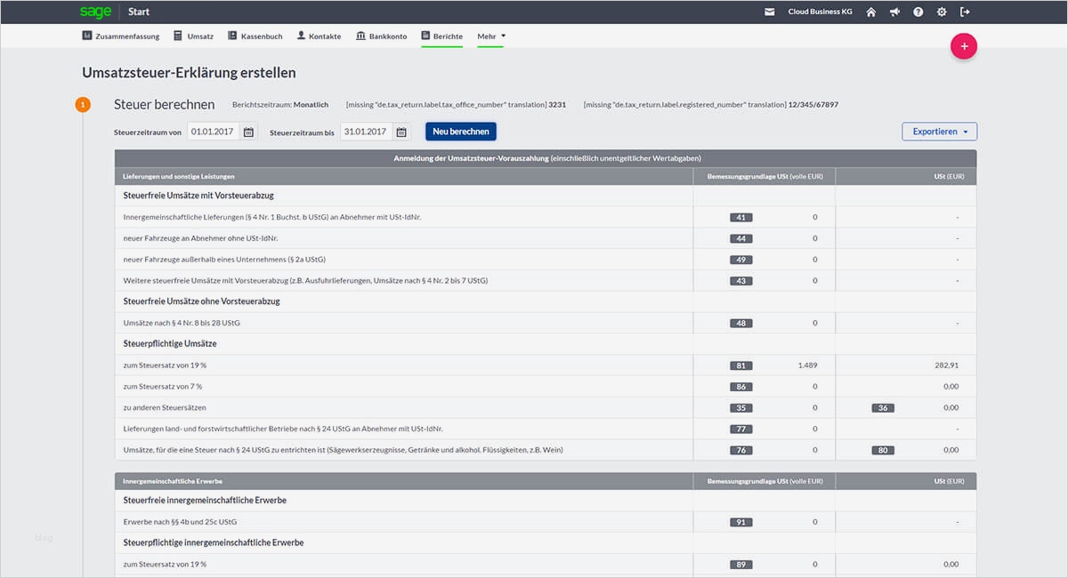Screen dimensions: 1068x578
Task: Expand the Mehr dropdown menu
Action: [x=491, y=36]
